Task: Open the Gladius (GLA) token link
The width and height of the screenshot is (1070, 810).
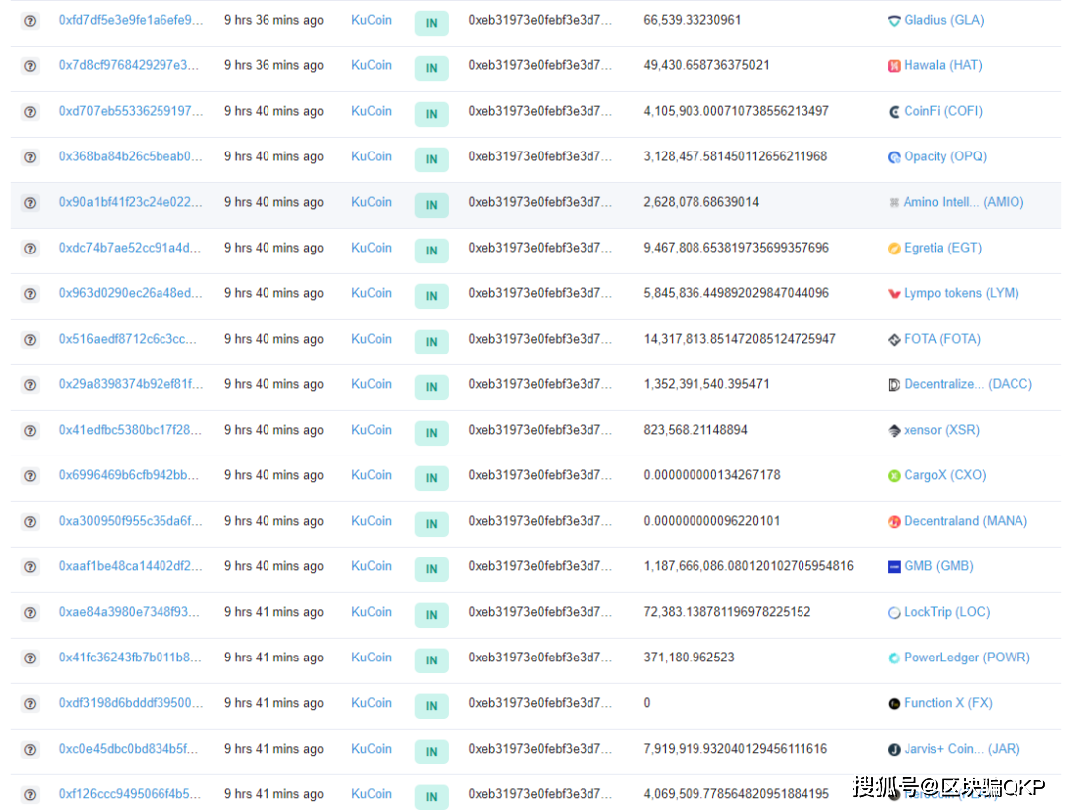Action: pos(944,20)
